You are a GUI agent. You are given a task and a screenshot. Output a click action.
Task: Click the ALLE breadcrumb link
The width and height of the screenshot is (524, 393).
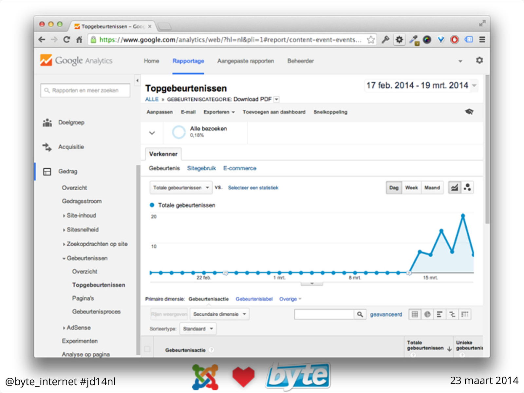(152, 99)
